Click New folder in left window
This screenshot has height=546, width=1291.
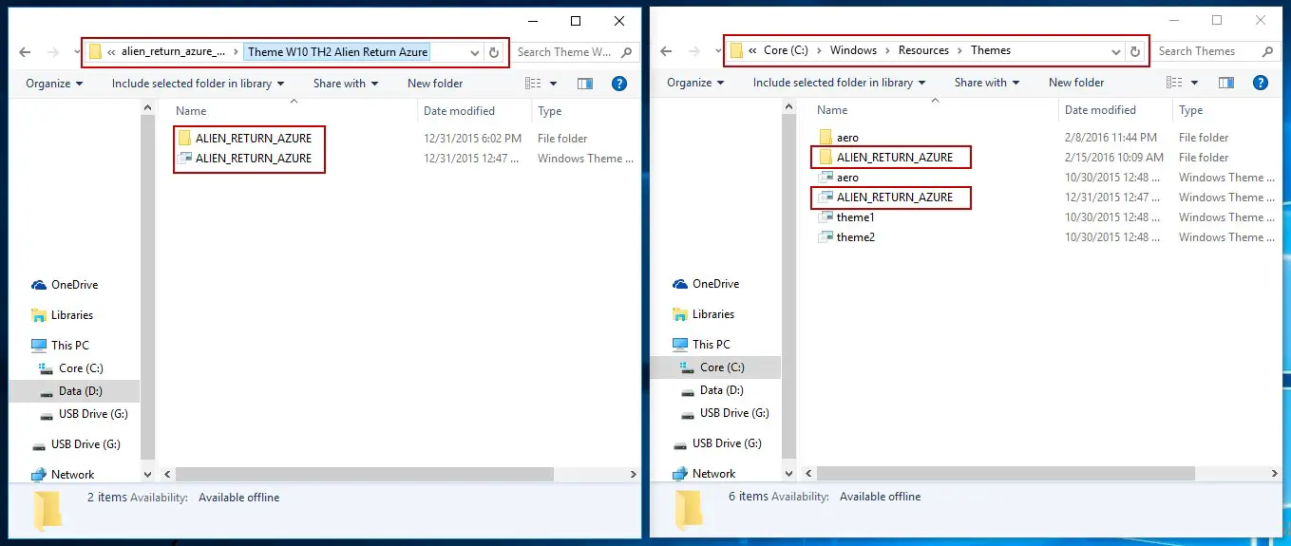click(435, 84)
